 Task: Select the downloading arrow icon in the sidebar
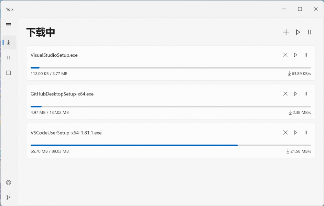tap(8, 42)
